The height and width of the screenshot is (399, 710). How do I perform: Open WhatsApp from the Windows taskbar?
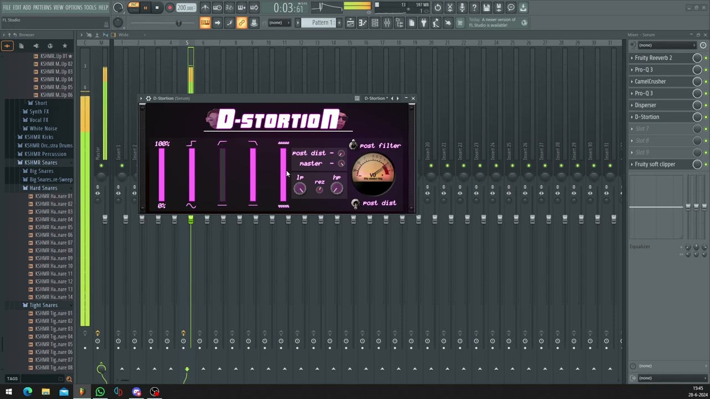pos(100,392)
